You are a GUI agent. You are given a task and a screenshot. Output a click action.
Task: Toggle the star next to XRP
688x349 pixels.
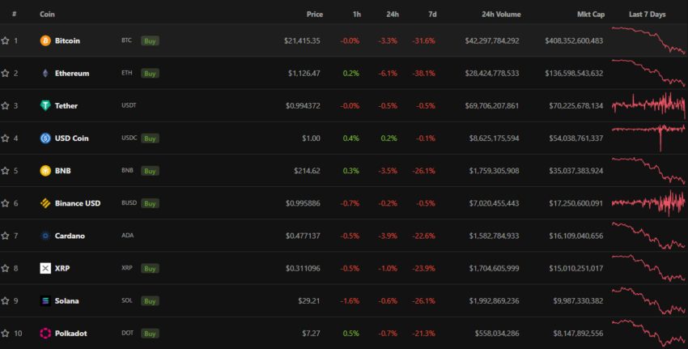coord(6,268)
